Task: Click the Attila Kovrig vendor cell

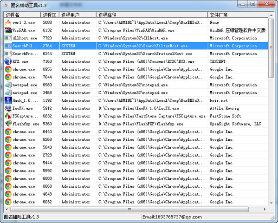Action: (x=238, y=108)
